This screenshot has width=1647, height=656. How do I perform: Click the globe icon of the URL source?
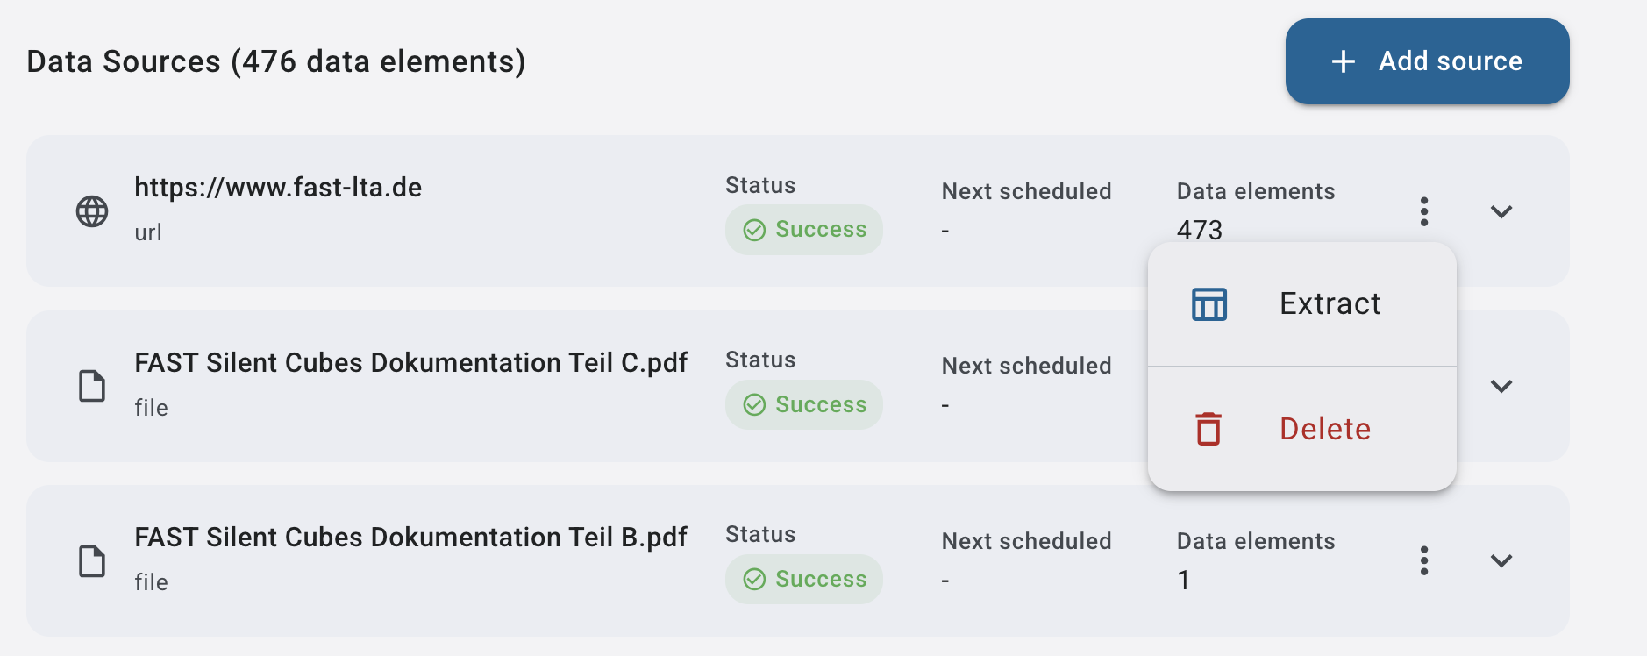click(92, 211)
